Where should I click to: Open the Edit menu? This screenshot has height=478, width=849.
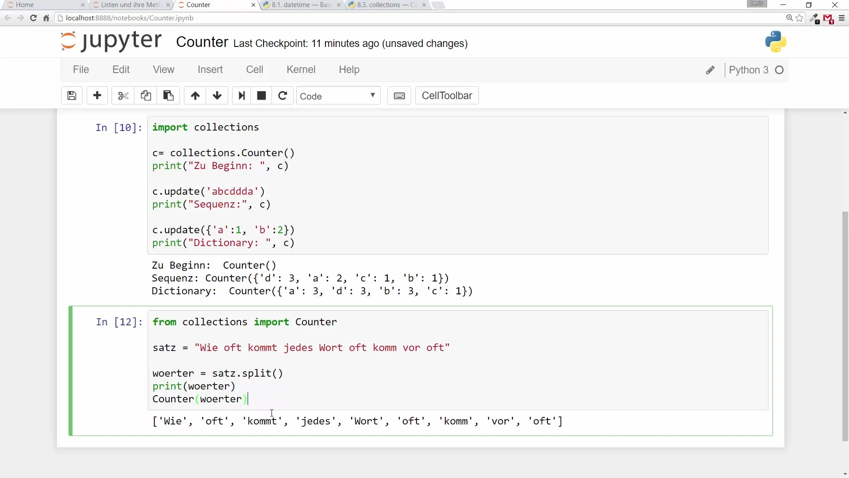click(x=121, y=69)
